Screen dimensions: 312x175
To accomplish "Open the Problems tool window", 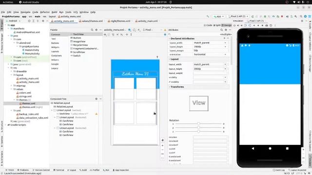I will pos(23,170).
